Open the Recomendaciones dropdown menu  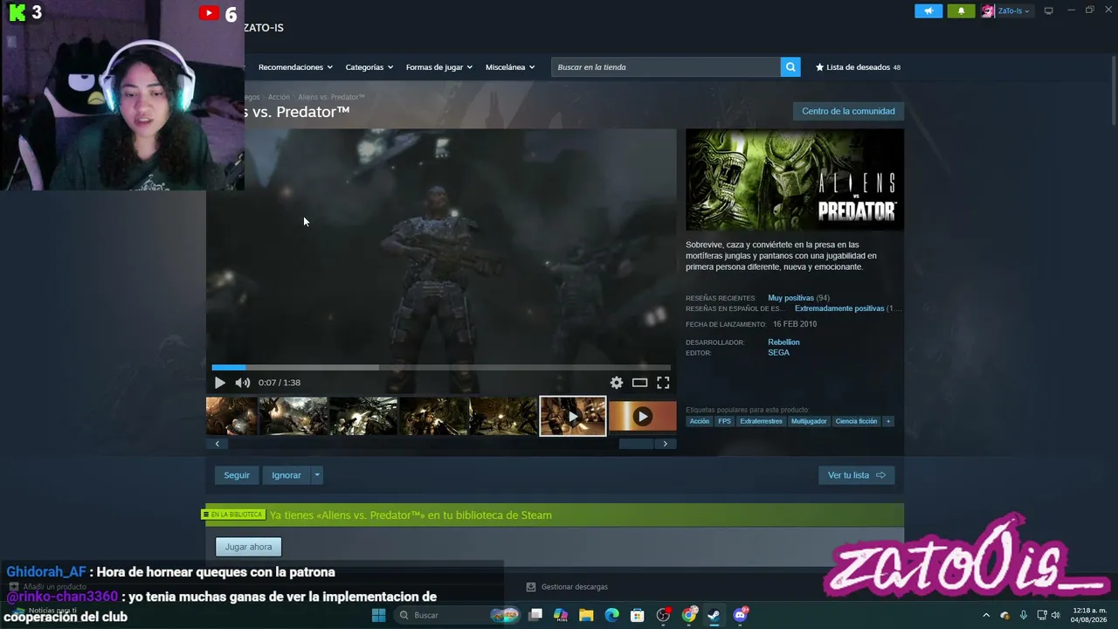(295, 67)
